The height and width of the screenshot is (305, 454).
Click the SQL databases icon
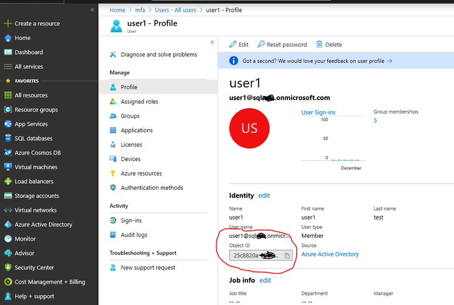click(8, 138)
